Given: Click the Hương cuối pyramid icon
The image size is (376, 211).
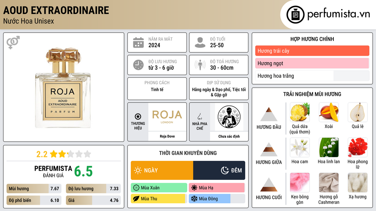Looking at the screenshot, I should click(269, 185).
